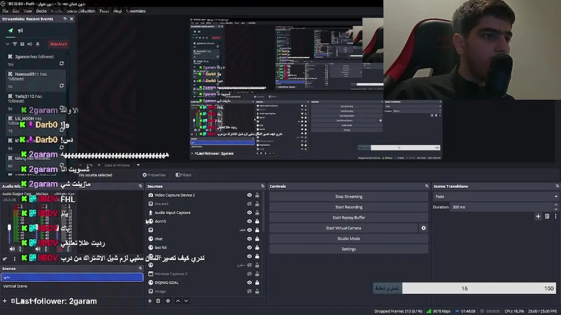Viewport: 561px width, 315px height.
Task: Open Mic/Aux channel options menu
Action: tap(45, 249)
